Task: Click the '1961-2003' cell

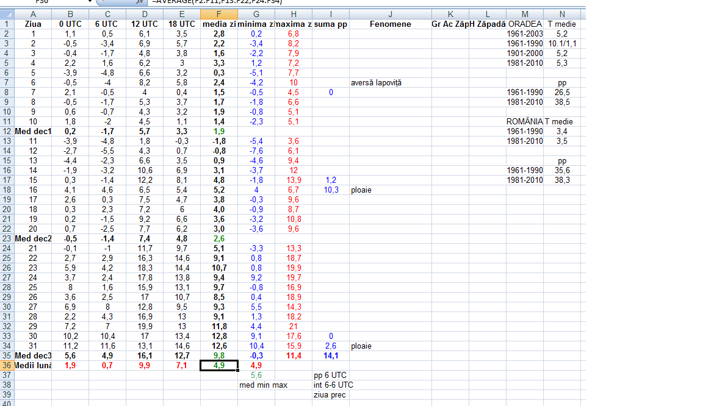Action: click(525, 34)
